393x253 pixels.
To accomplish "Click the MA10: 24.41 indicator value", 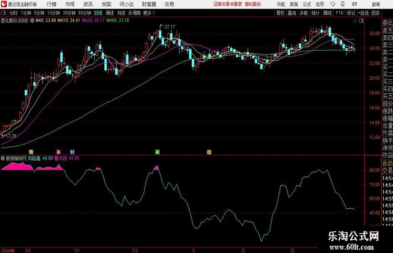I will (69, 20).
